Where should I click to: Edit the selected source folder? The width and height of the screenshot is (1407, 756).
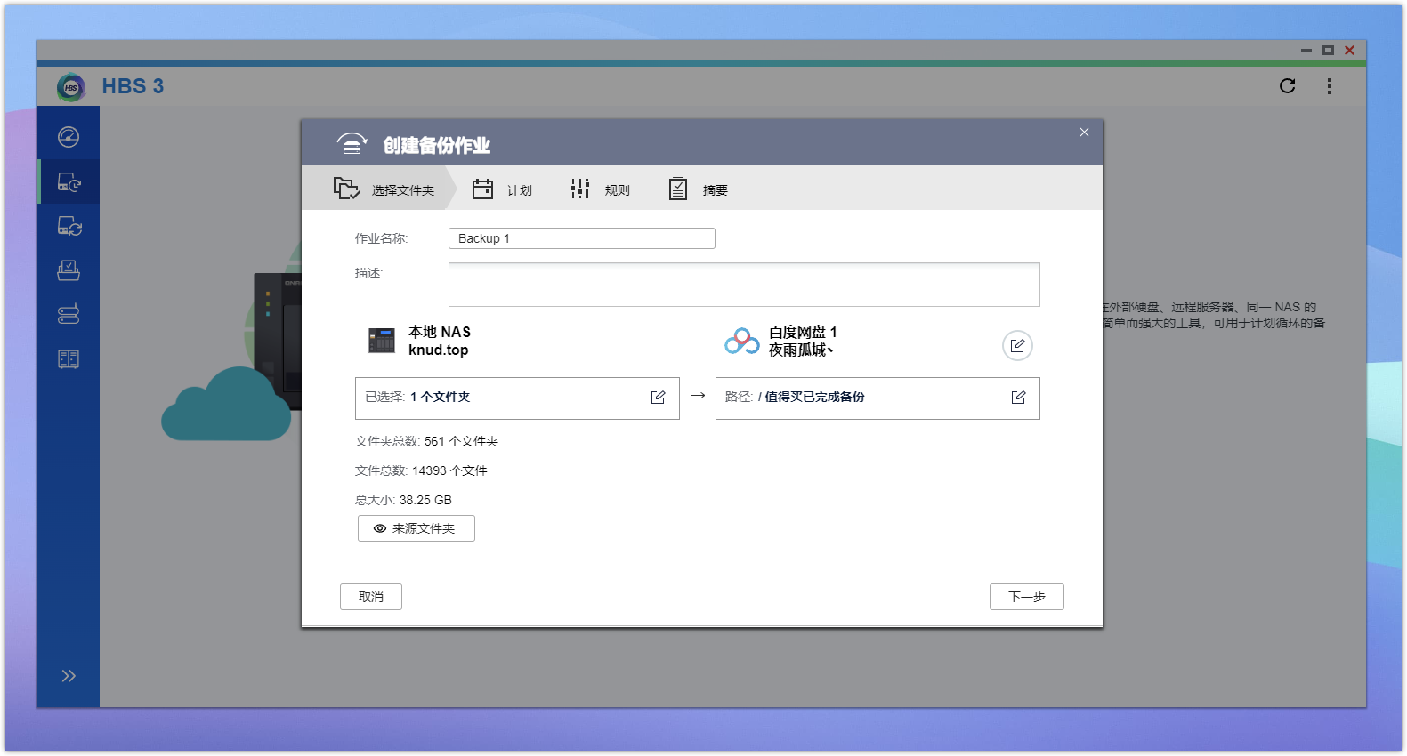pyautogui.click(x=658, y=398)
